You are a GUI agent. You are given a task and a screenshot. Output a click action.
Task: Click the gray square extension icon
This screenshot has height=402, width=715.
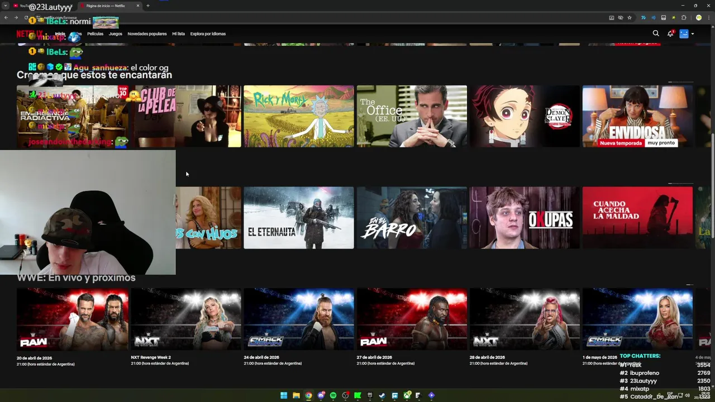(664, 17)
